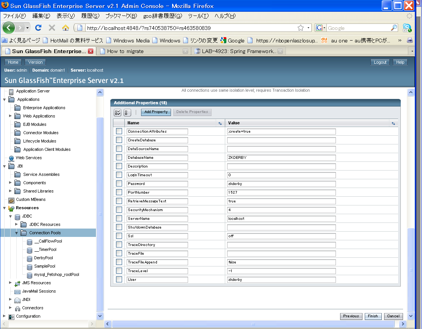
Task: Click the Firefox home icon
Action: tap(65, 28)
